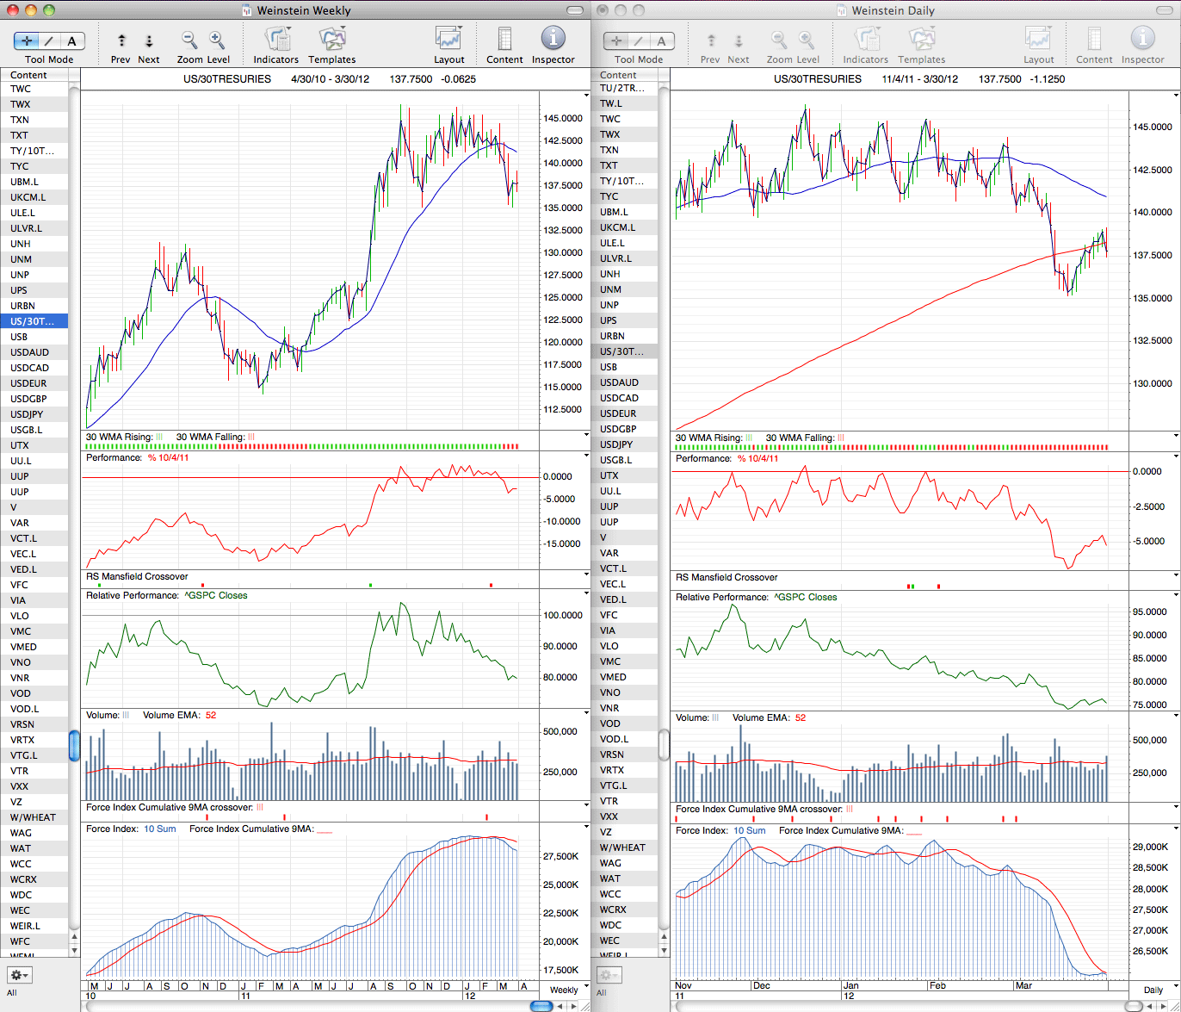Screen dimensions: 1181x1012
Task: Select VXX in the daily window symbol list
Action: tap(624, 816)
